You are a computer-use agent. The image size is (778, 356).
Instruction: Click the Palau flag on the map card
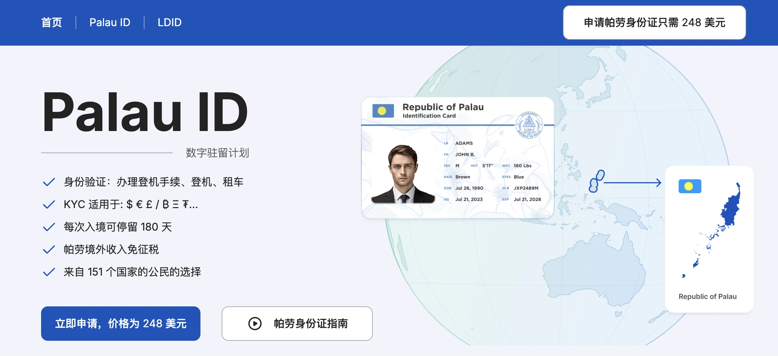pos(690,186)
